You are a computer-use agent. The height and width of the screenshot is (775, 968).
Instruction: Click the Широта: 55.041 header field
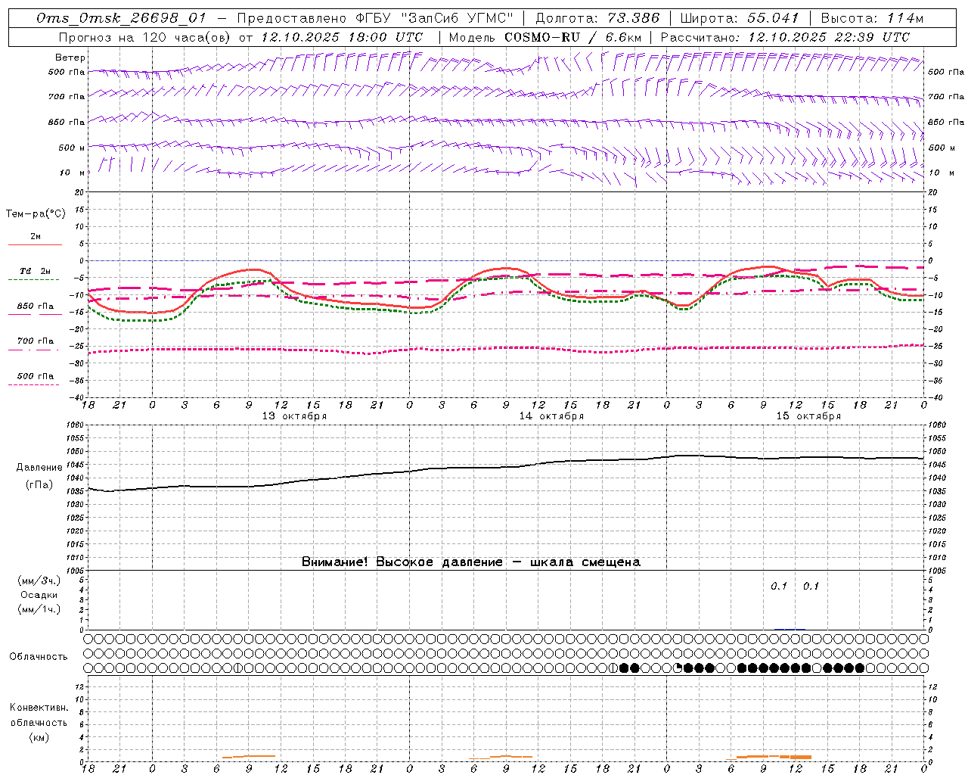740,18
